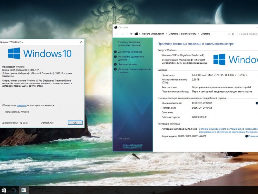This screenshot has height=194, width=258.
Task: Select the dark second taskbar icon
Action: (x=14, y=190)
